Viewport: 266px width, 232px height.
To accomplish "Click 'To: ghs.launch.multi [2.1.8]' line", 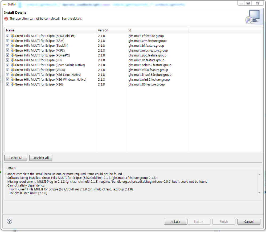I will (x=28, y=193).
